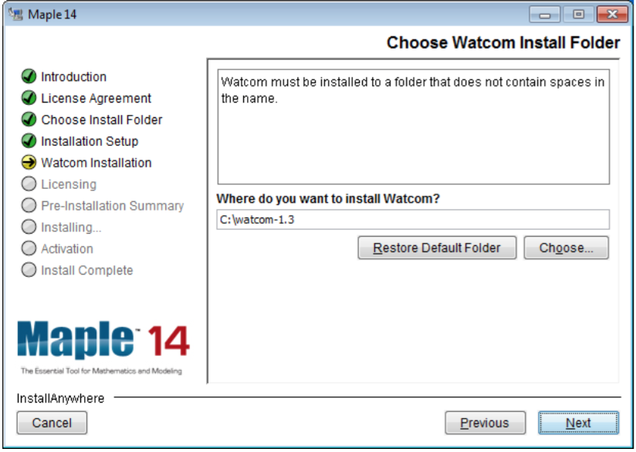
Task: Go back using the Previous button
Action: tap(485, 423)
